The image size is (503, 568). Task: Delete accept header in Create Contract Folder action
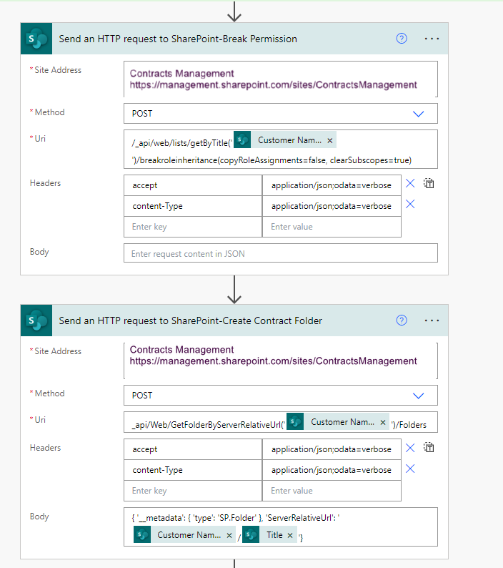point(410,448)
